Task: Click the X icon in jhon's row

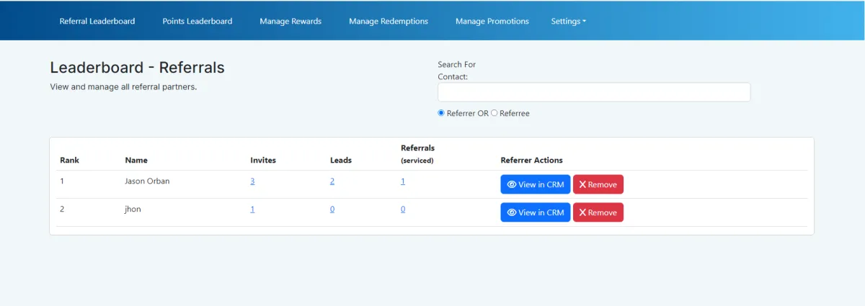Action: click(582, 213)
